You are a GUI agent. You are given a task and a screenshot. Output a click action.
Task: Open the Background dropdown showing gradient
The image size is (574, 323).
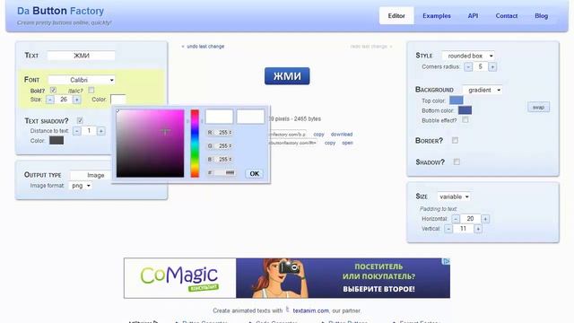tap(483, 90)
